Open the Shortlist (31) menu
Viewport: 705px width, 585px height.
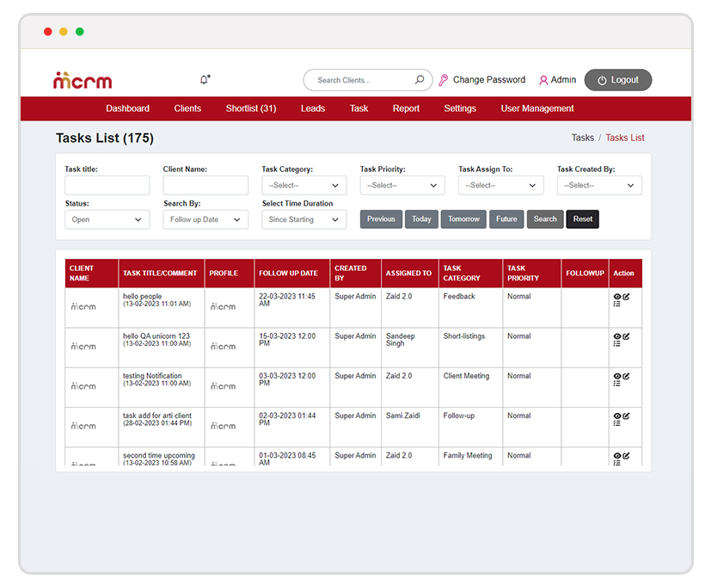coord(251,108)
